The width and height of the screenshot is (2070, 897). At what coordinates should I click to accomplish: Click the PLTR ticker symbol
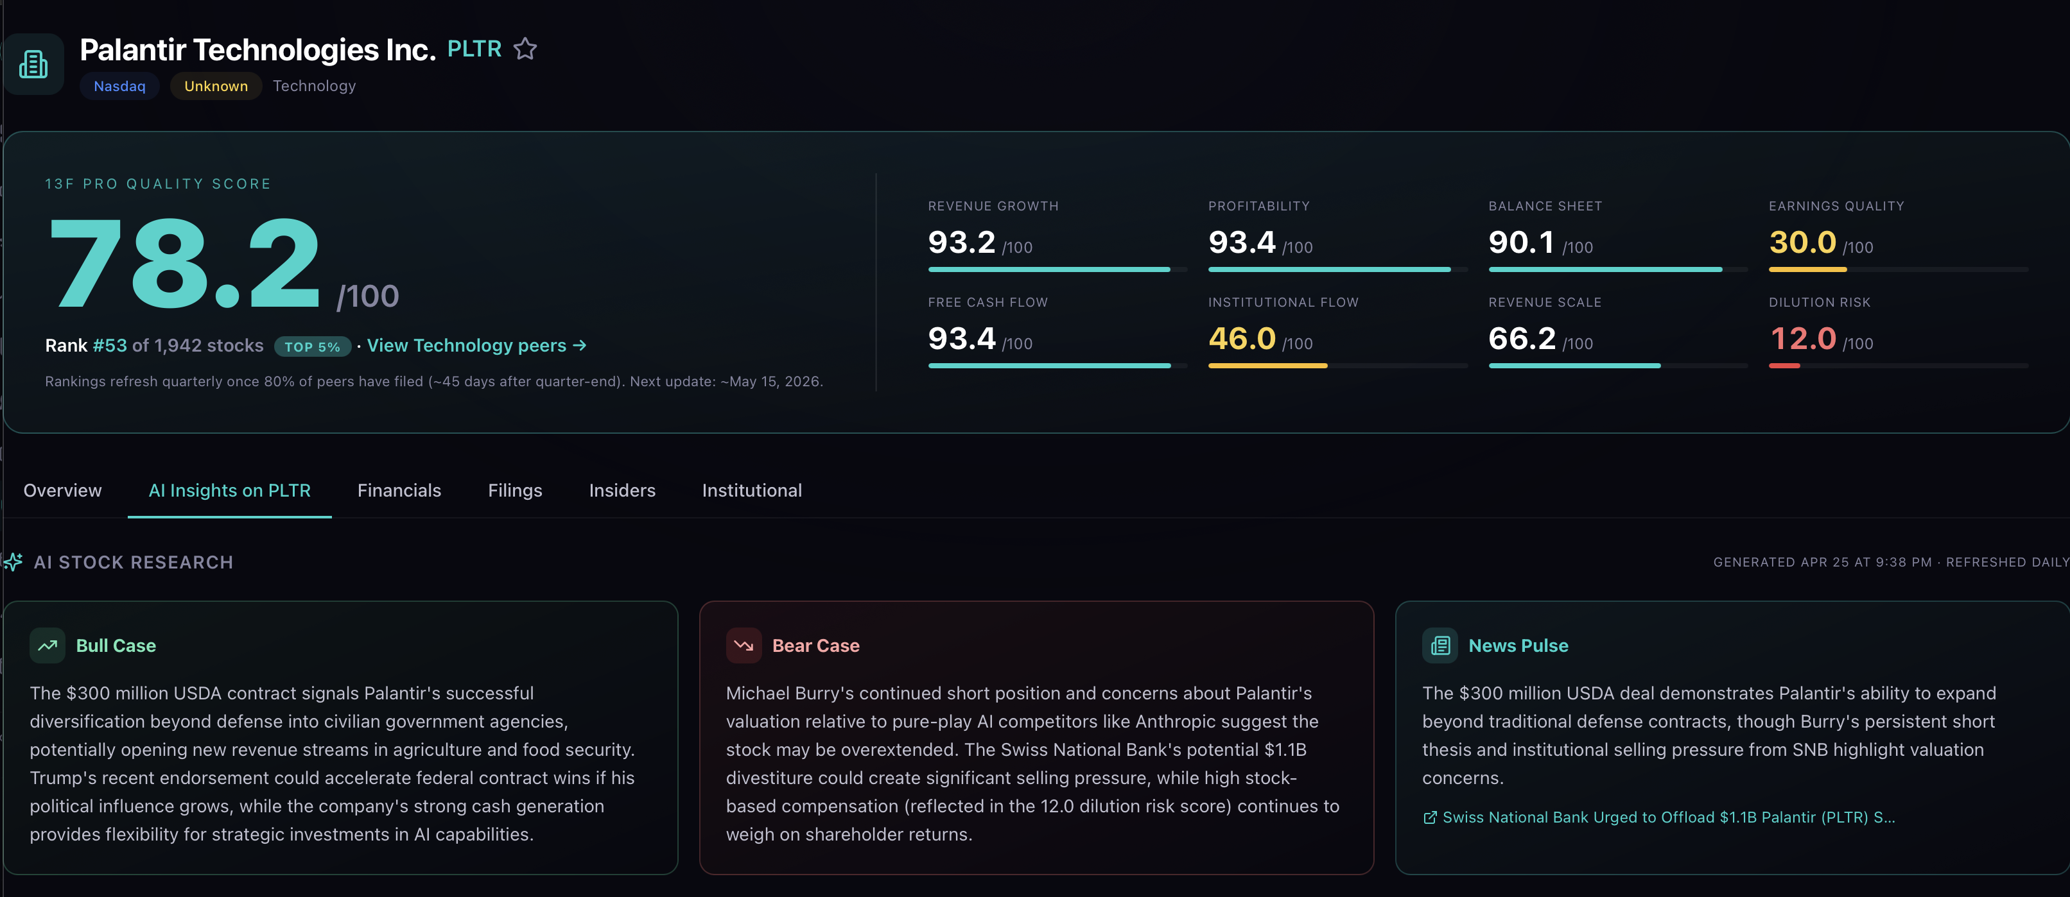474,49
